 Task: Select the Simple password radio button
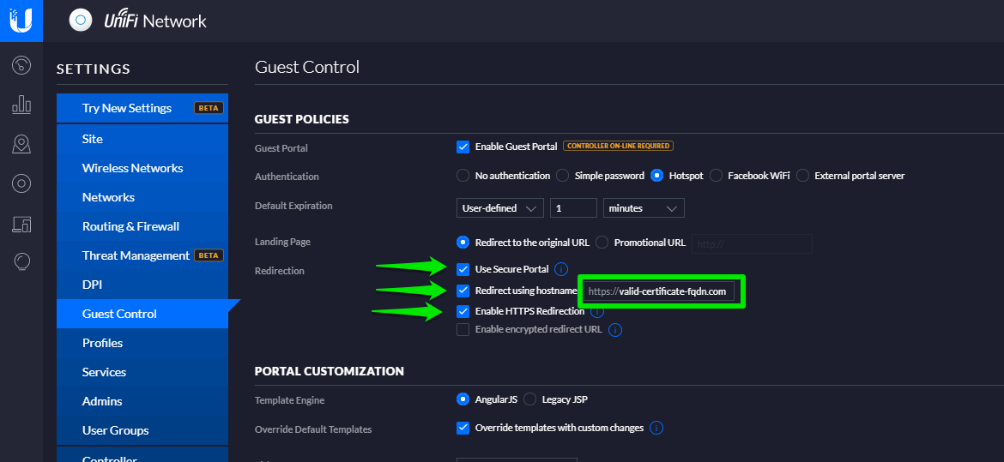[563, 176]
